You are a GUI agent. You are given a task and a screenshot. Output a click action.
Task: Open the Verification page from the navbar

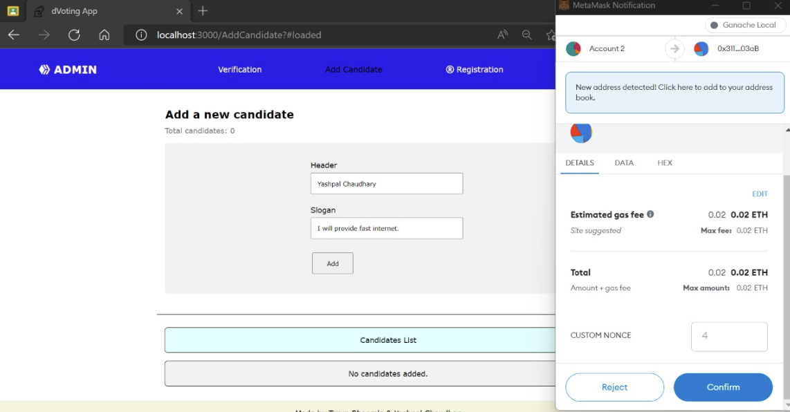tap(240, 69)
